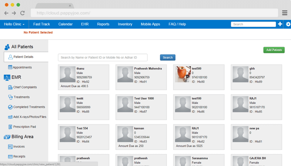Click the Appointments calendar icon
Viewport: 291px width, 166px height.
coord(10,67)
